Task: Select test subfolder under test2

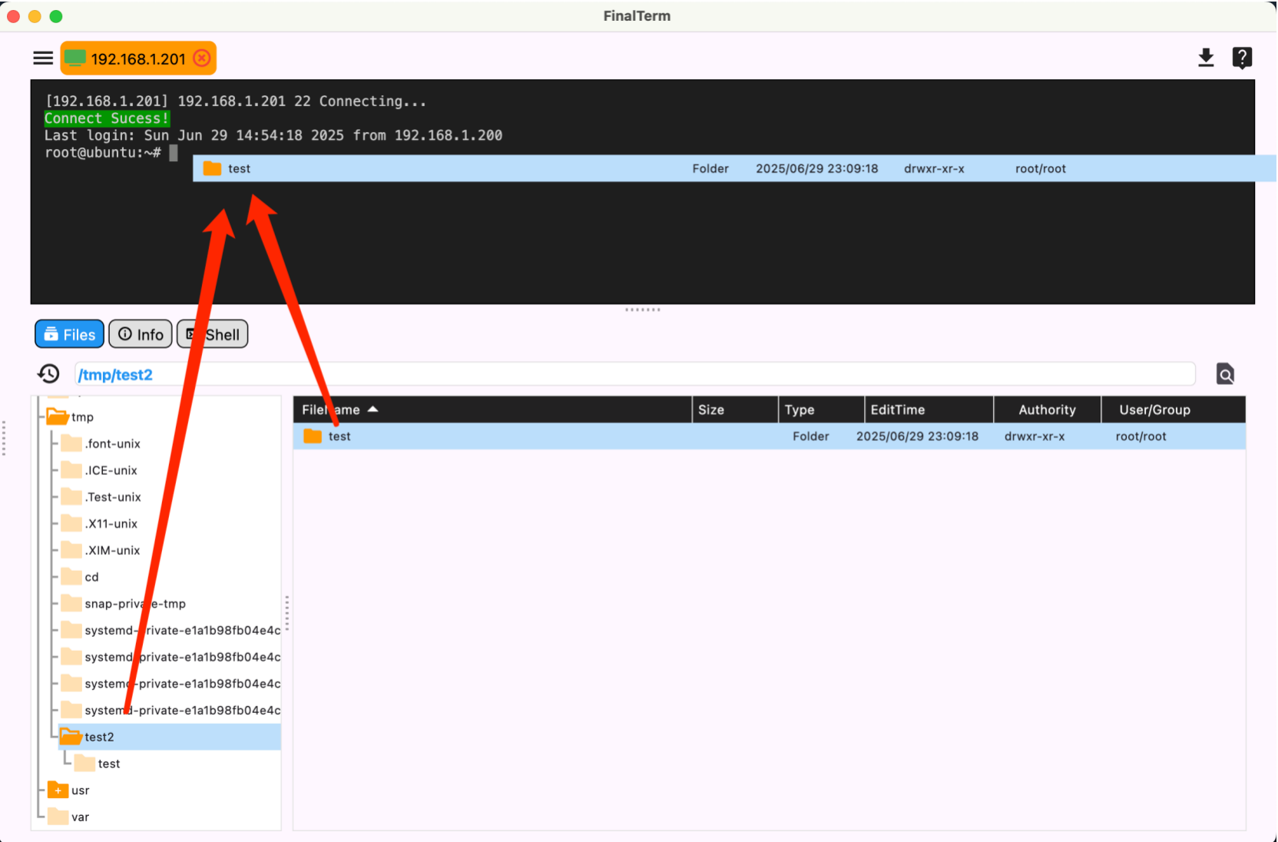Action: [108, 764]
